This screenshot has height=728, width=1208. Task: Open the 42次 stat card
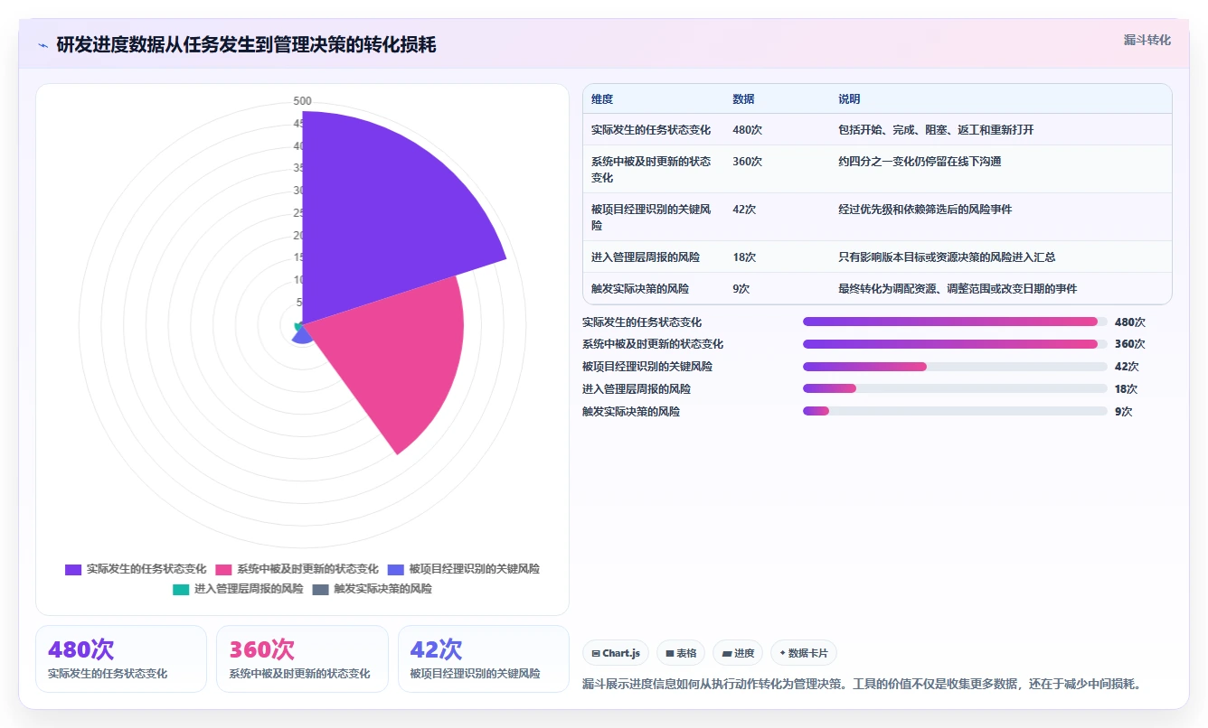(x=484, y=659)
